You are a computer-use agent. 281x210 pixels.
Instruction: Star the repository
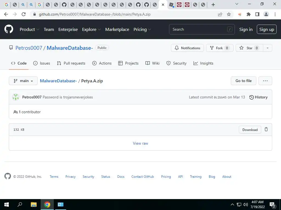[x=249, y=48]
